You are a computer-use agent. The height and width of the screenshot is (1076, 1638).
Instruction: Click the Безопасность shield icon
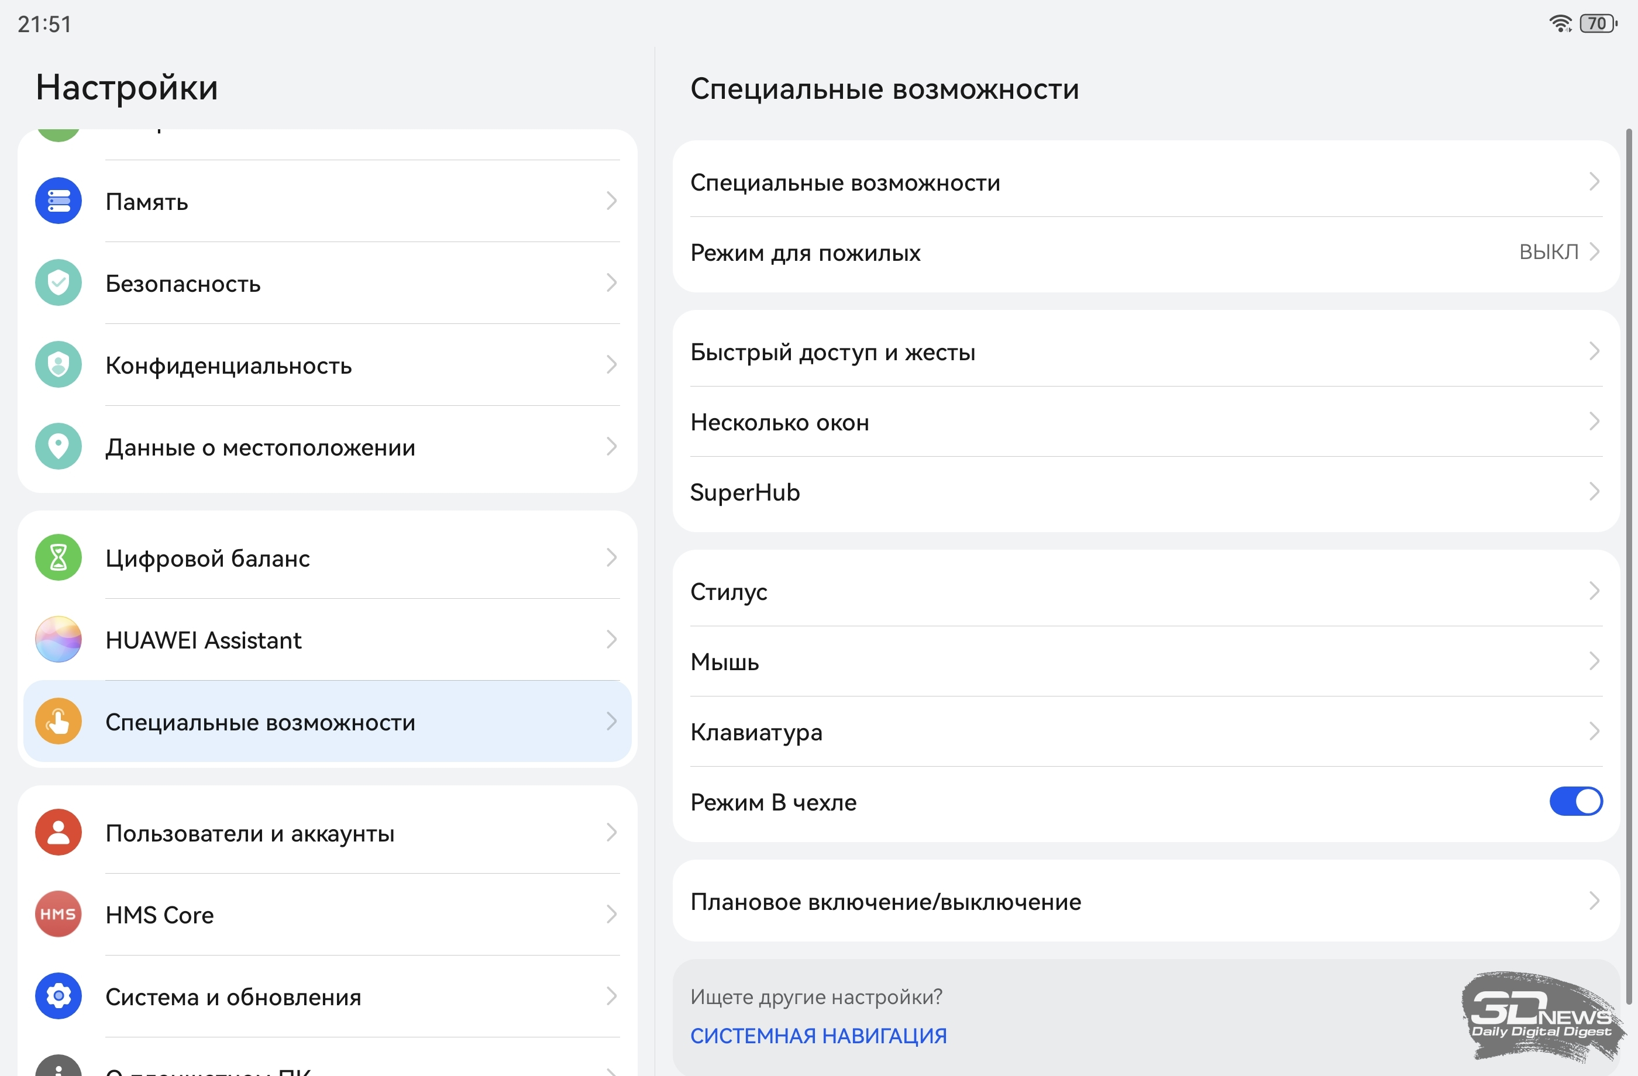58,283
